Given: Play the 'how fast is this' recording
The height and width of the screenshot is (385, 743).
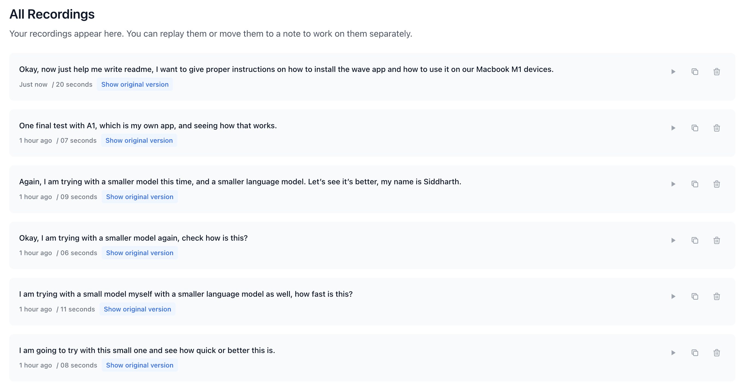Looking at the screenshot, I should (x=673, y=296).
